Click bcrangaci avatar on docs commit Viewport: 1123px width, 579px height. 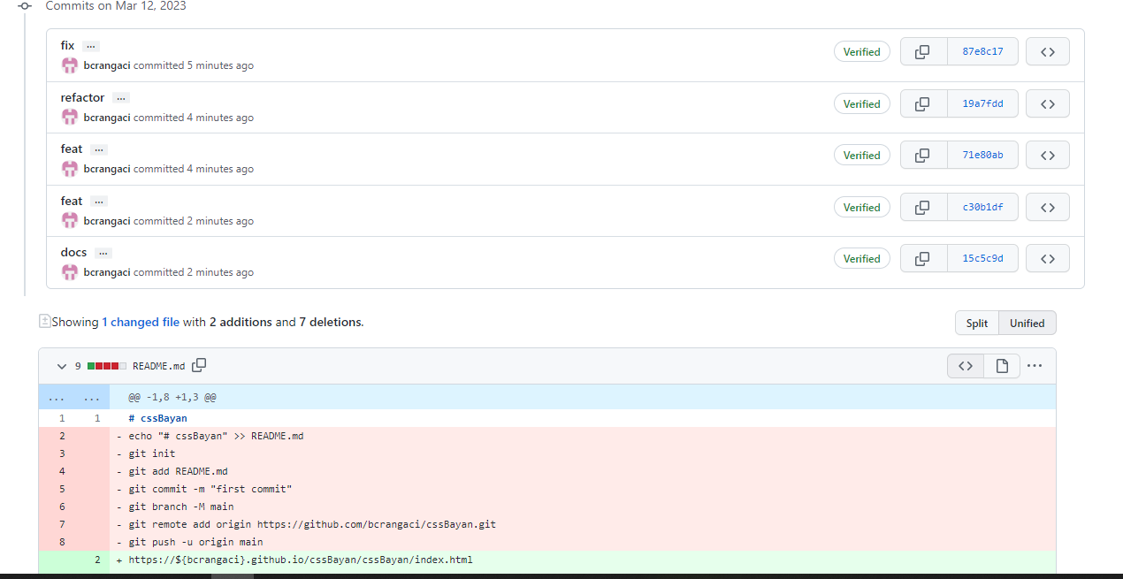[70, 271]
